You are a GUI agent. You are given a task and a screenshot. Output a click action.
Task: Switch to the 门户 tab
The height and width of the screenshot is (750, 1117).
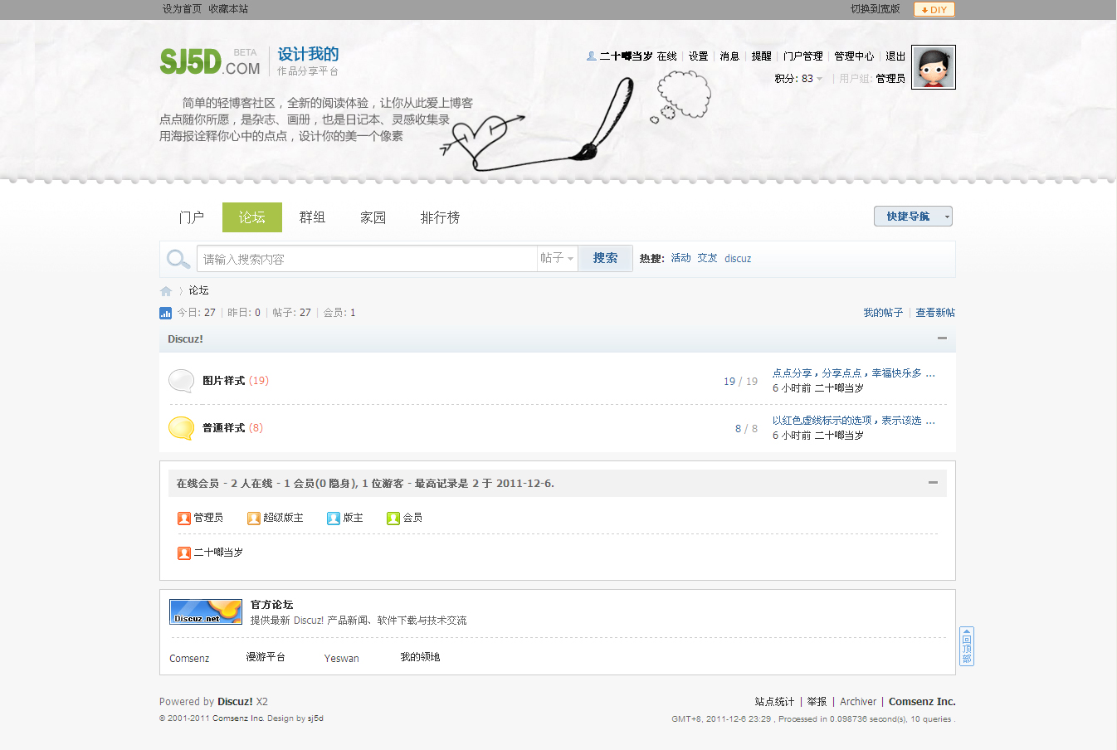pos(192,217)
